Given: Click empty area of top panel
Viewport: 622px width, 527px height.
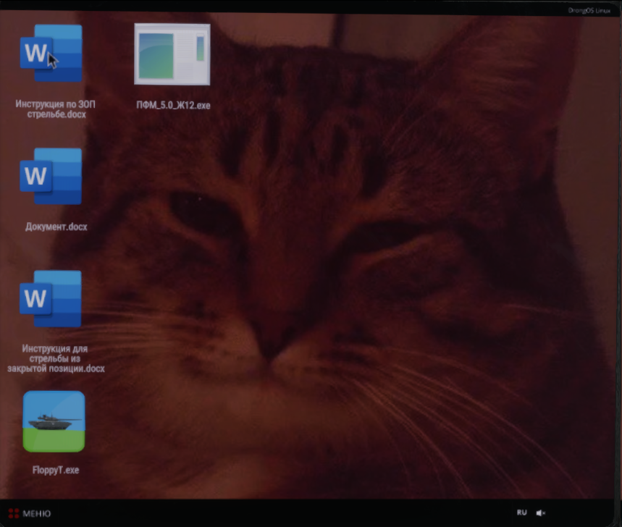Looking at the screenshot, I should [x=290, y=7].
